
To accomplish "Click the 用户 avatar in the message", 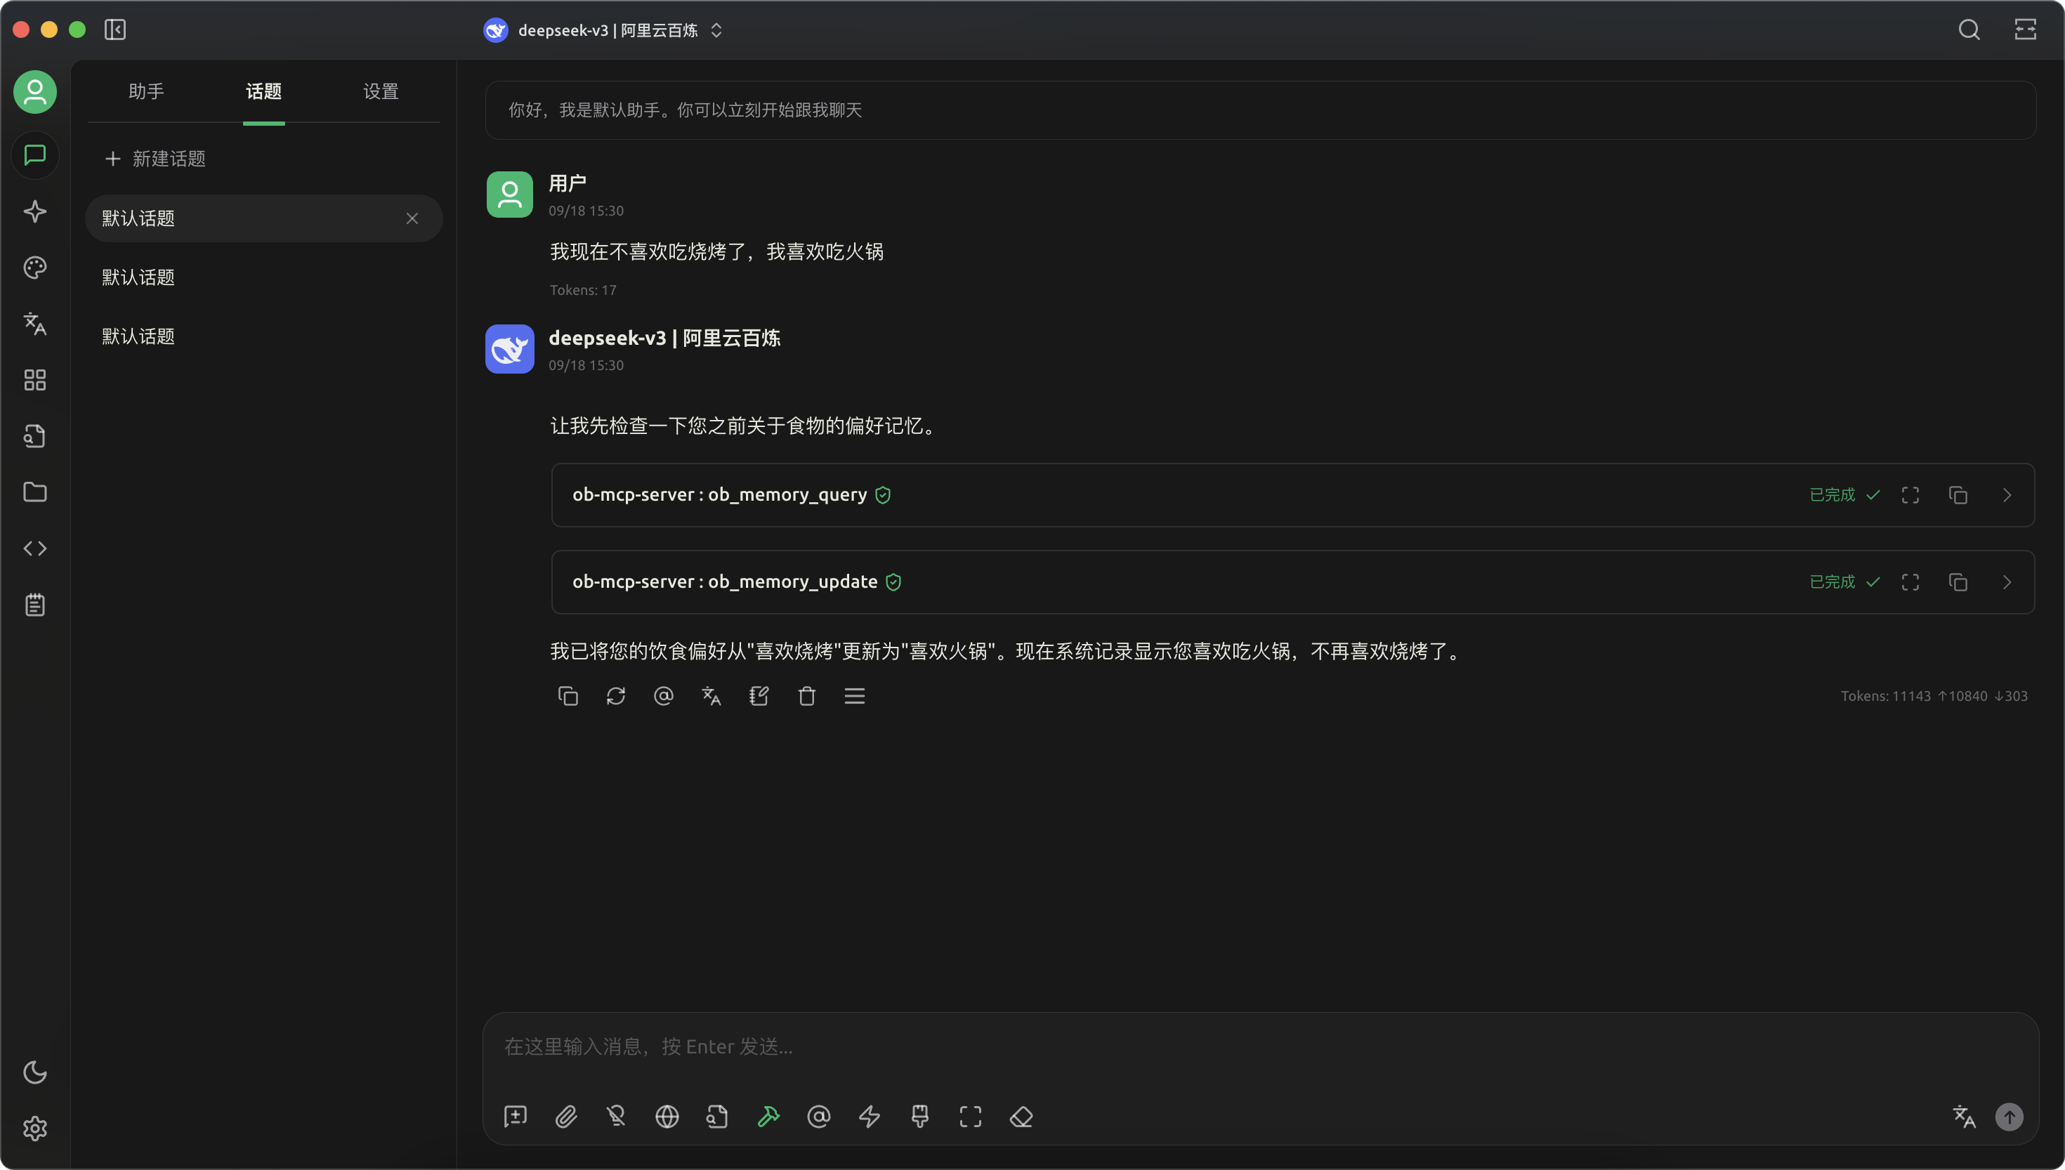I will pos(509,195).
